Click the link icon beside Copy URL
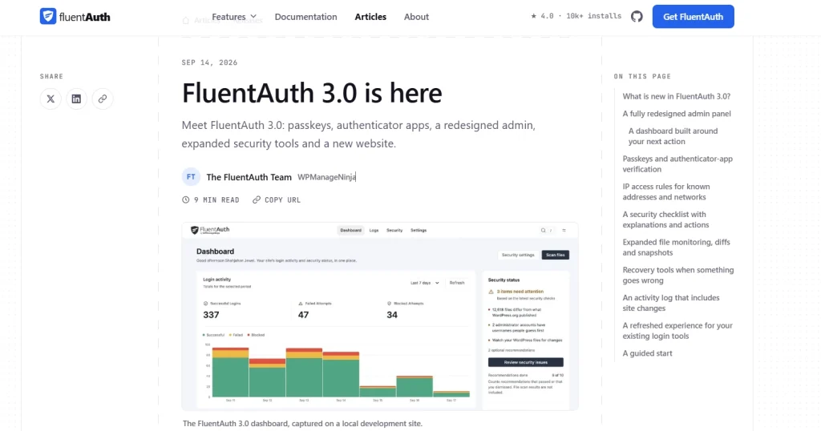This screenshot has width=821, height=431. click(257, 199)
